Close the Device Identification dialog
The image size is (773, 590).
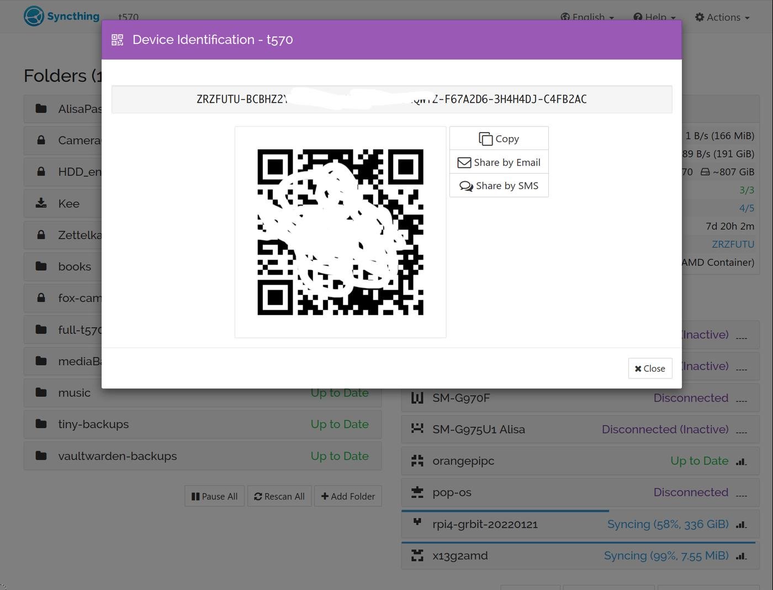[650, 368]
